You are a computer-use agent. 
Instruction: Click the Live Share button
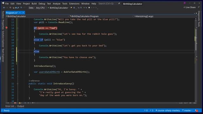pyautogui.click(x=189, y=7)
